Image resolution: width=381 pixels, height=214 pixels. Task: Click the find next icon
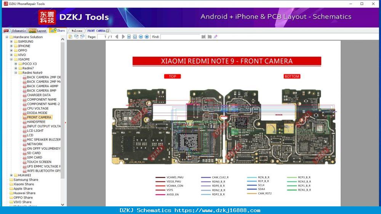point(210,37)
